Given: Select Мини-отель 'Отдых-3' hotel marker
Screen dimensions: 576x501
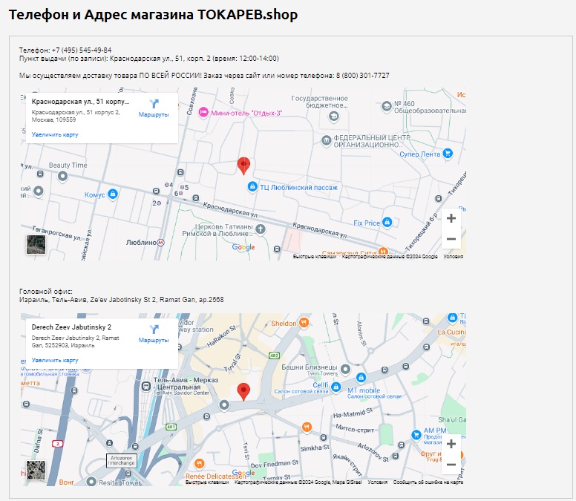Looking at the screenshot, I should point(203,112).
